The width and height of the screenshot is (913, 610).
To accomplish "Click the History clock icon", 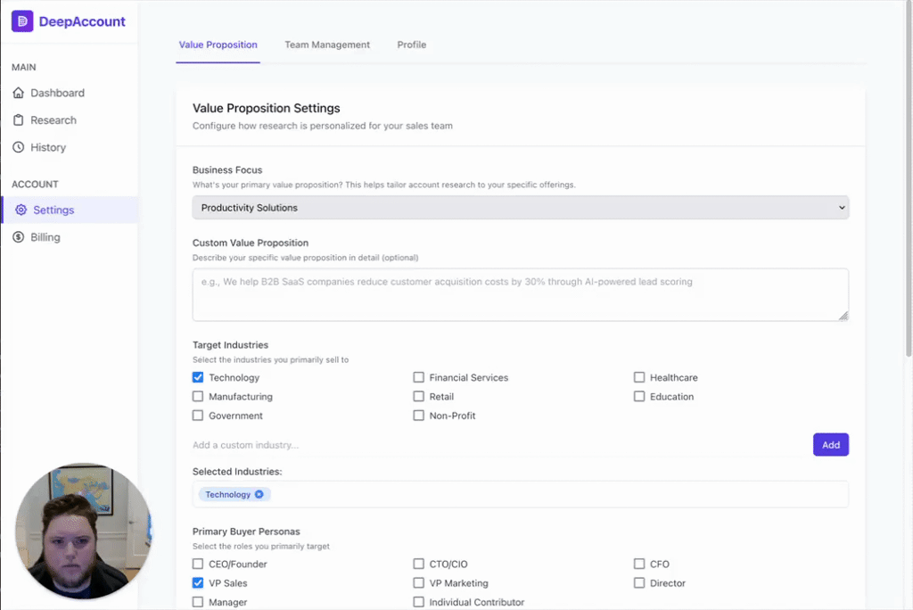I will pyautogui.click(x=19, y=147).
